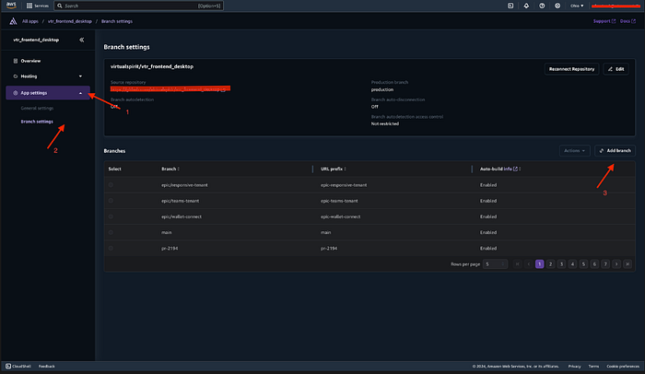Open the settings gear in top bar
The height and width of the screenshot is (374, 645).
(x=557, y=6)
